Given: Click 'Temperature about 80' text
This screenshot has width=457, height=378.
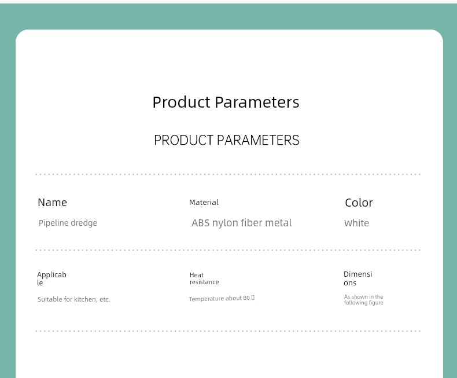Looking at the screenshot, I should tap(219, 298).
